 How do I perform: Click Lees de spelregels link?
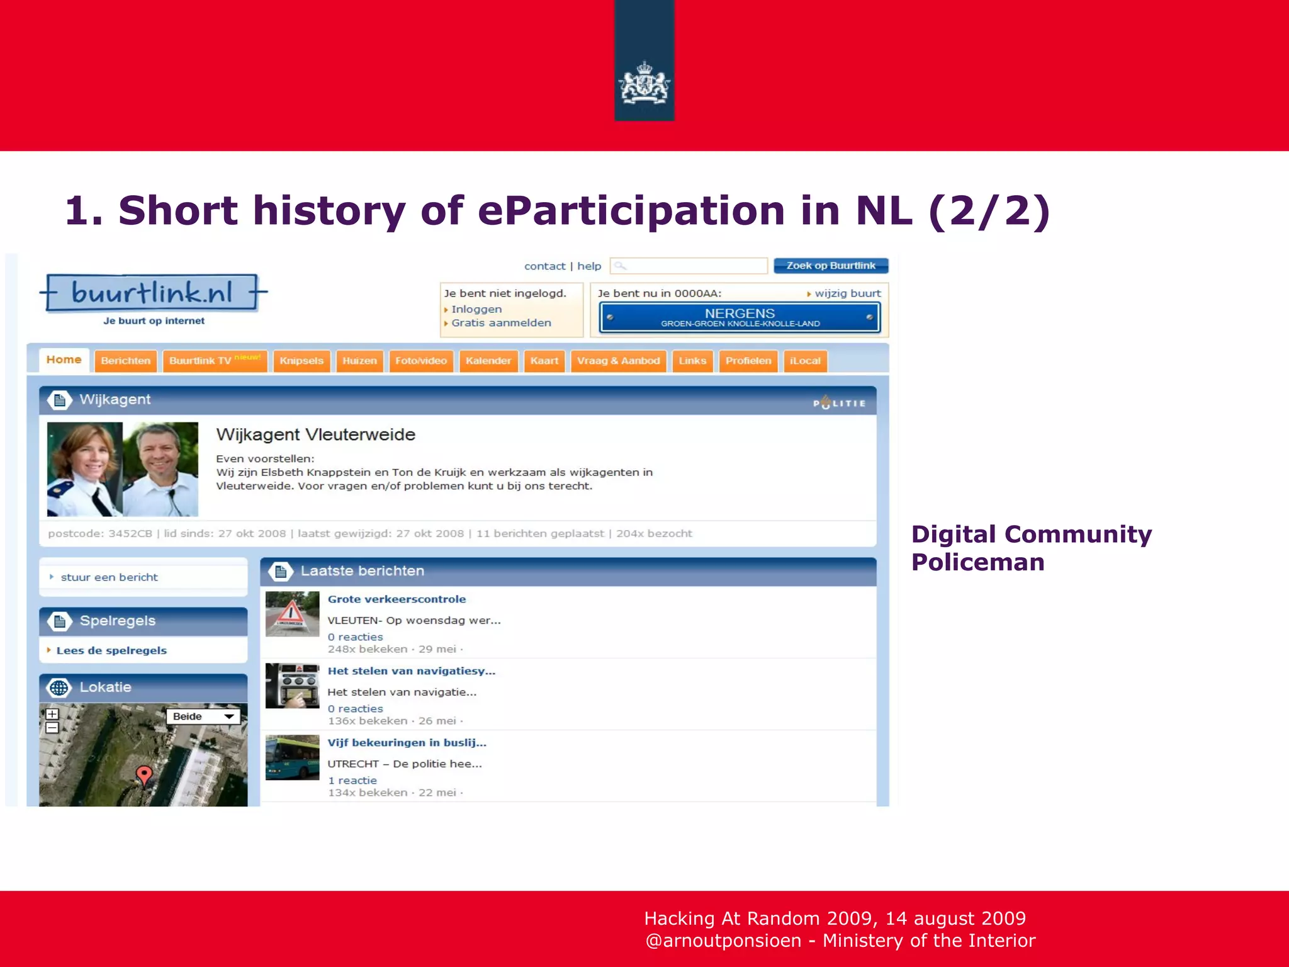(x=111, y=651)
